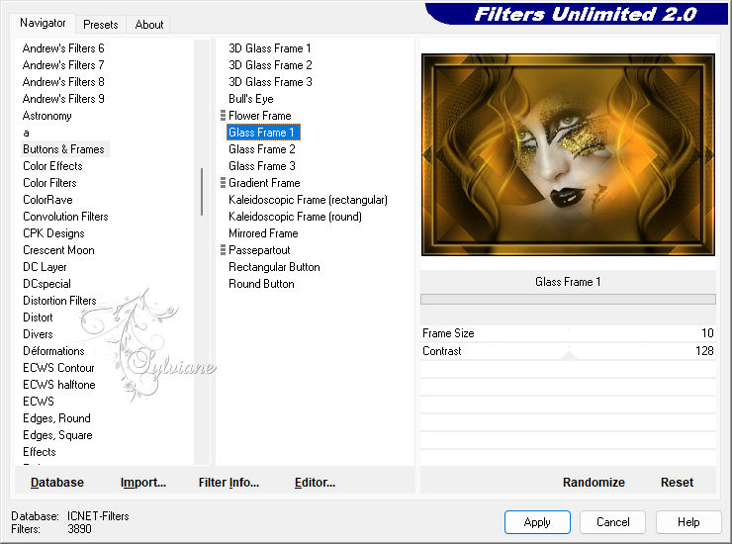Choose the Passepartout filter
The image size is (732, 544).
tap(259, 250)
